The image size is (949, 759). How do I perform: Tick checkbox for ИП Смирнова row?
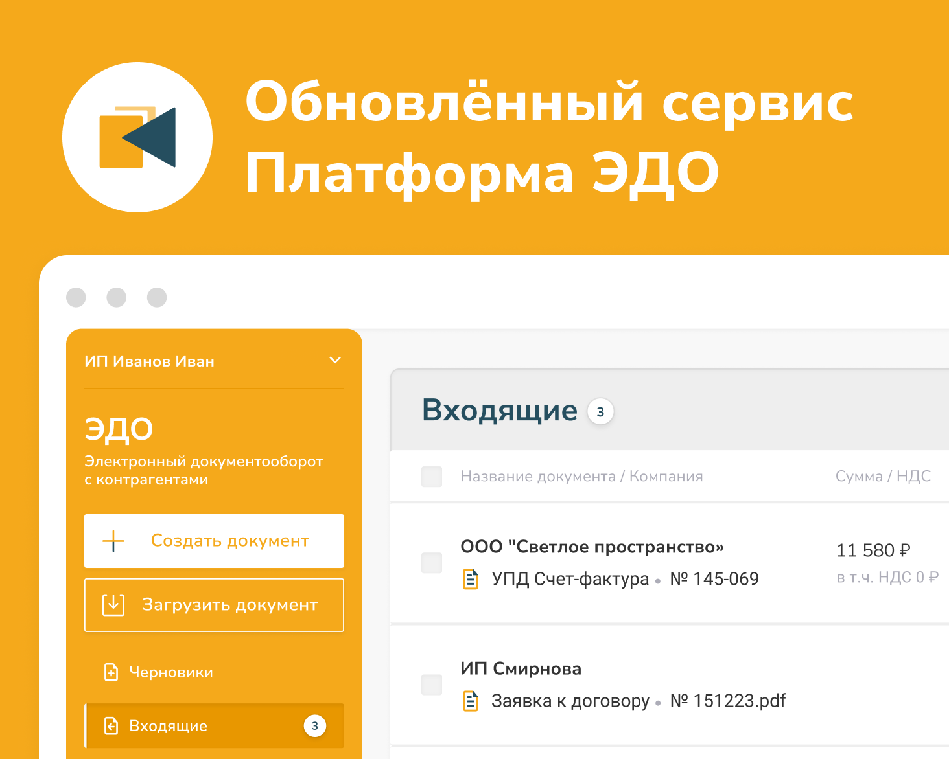coord(432,685)
